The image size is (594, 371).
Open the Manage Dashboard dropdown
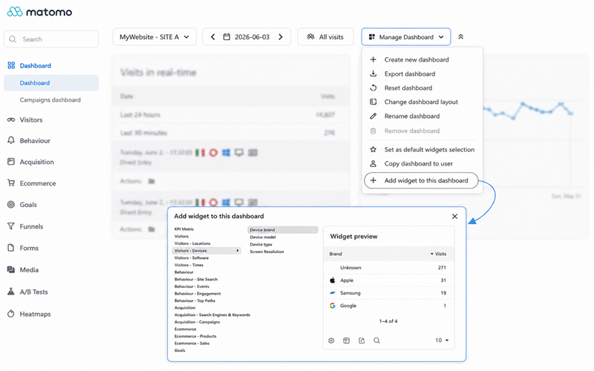[x=405, y=36]
